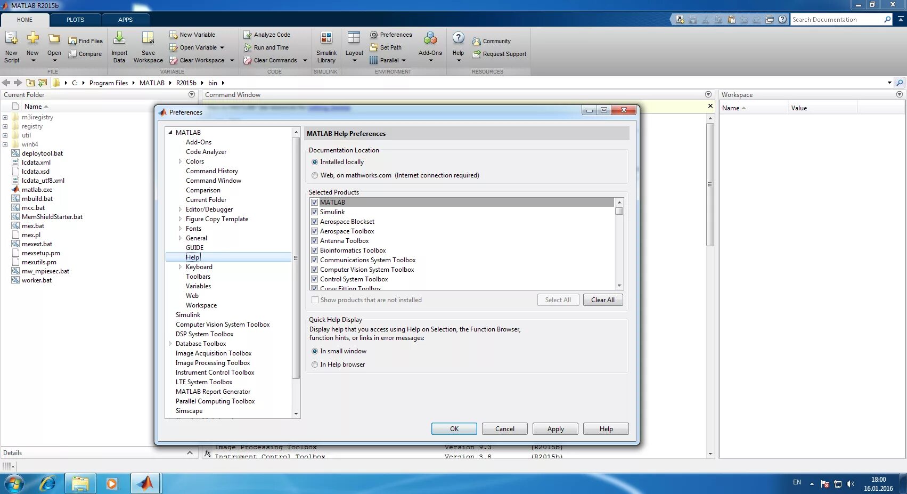
Task: Expand the Keyboard preferences node
Action: click(181, 266)
